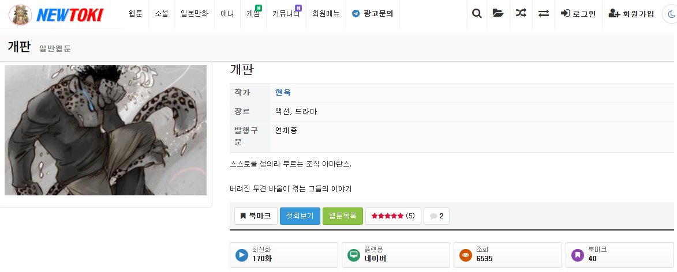677x272 pixels.
Task: Open the 광고문의 link
Action: 373,14
